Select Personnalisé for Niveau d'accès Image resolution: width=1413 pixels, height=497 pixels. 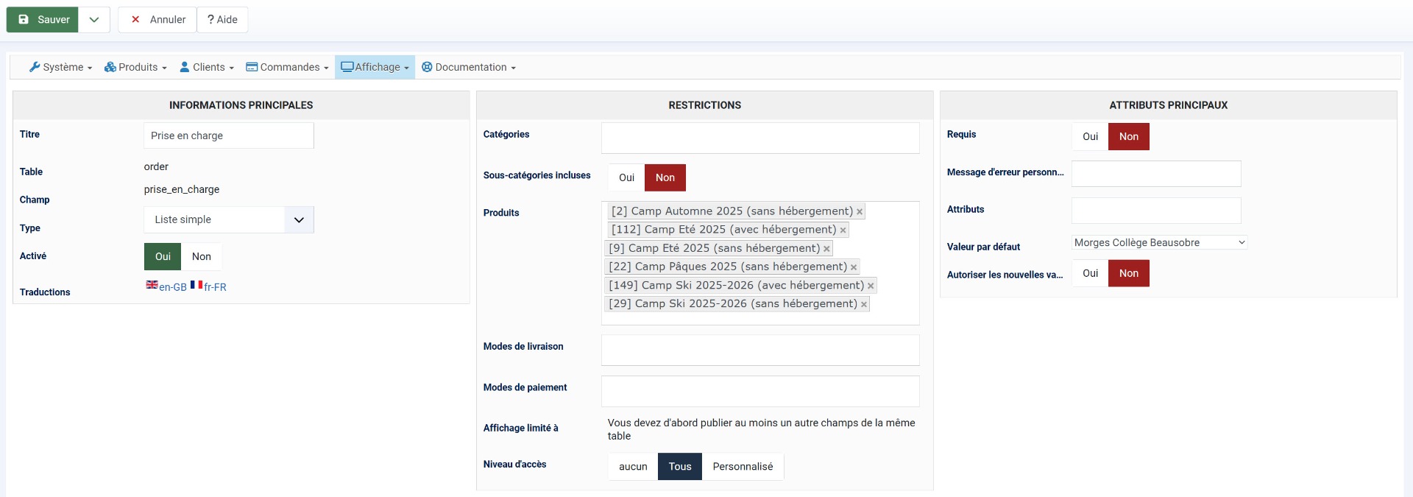coord(743,466)
